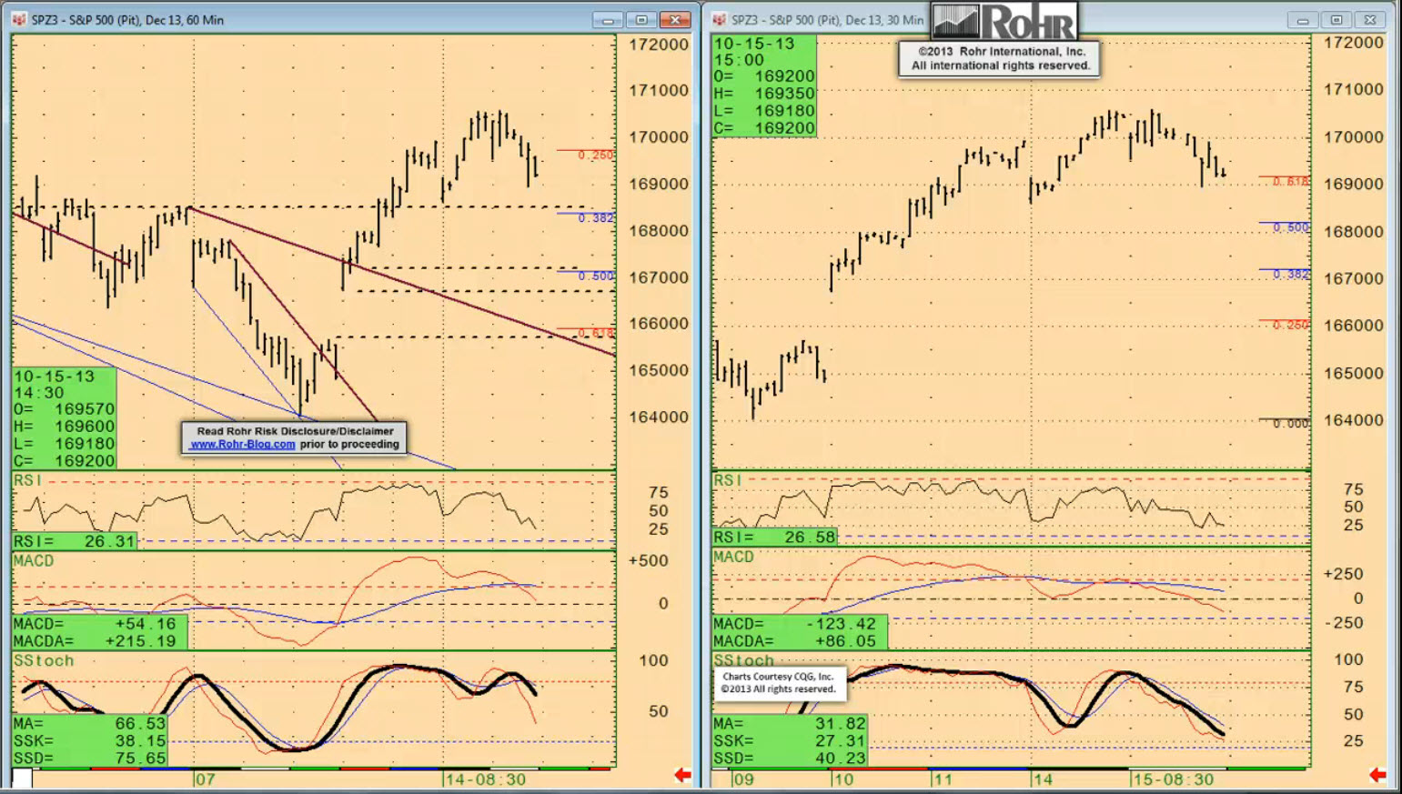Screen dimensions: 1402x794
Task: Click the www.Rohr-Blog.com link
Action: (242, 445)
